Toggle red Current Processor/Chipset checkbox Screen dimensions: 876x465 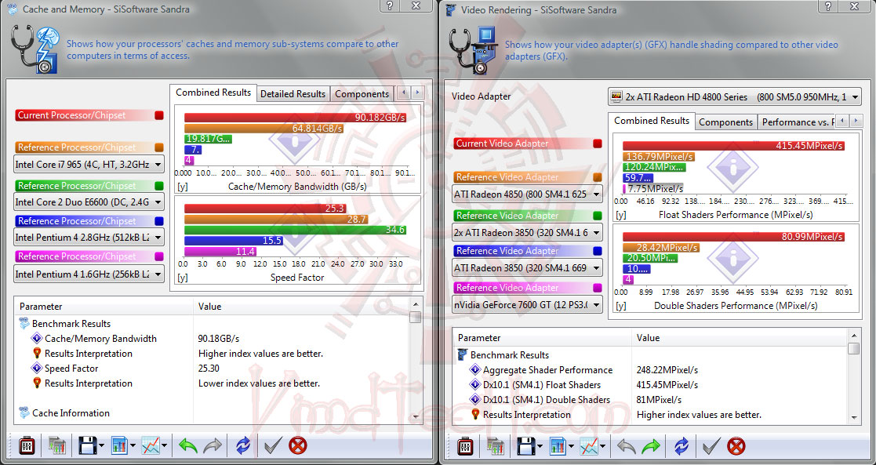(159, 115)
